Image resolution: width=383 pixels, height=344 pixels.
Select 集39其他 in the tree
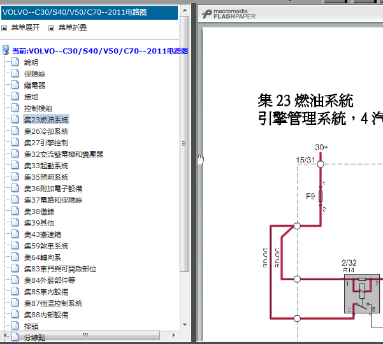tap(39, 223)
